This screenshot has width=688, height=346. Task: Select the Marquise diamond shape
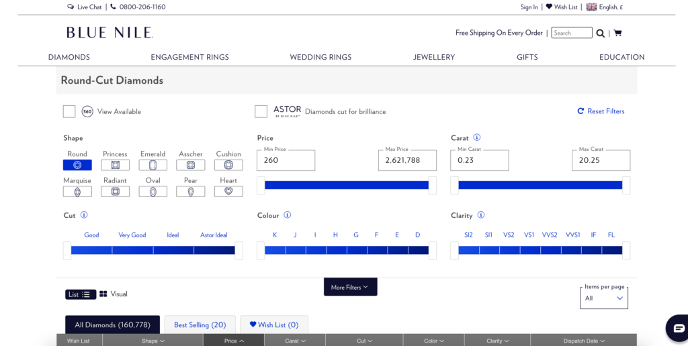click(77, 191)
